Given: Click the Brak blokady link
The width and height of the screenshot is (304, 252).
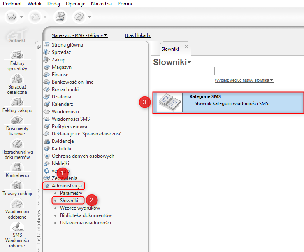Looking at the screenshot, I should [138, 35].
